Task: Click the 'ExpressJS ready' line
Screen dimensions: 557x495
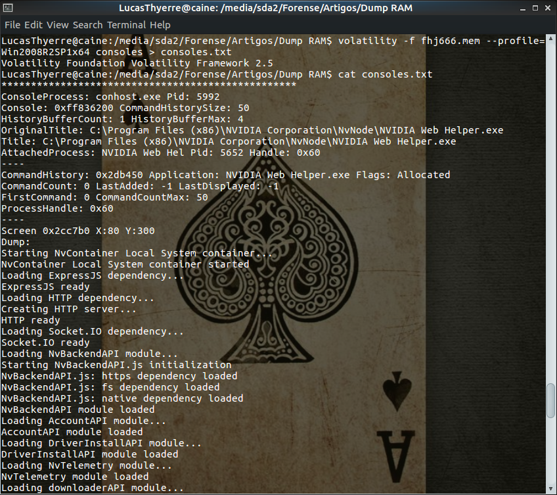Action: 45,287
